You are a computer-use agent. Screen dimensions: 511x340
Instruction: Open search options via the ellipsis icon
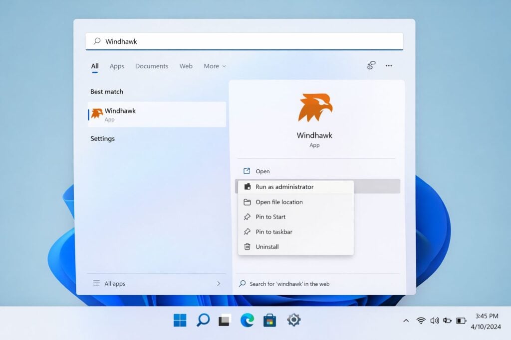coord(389,66)
